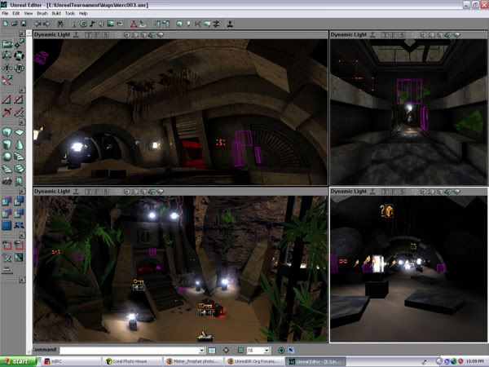Viewport: 489px width, 367px height.
Task: Switch to Corel Photo House taskbar button
Action: [132, 361]
